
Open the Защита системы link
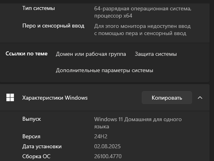(x=156, y=54)
